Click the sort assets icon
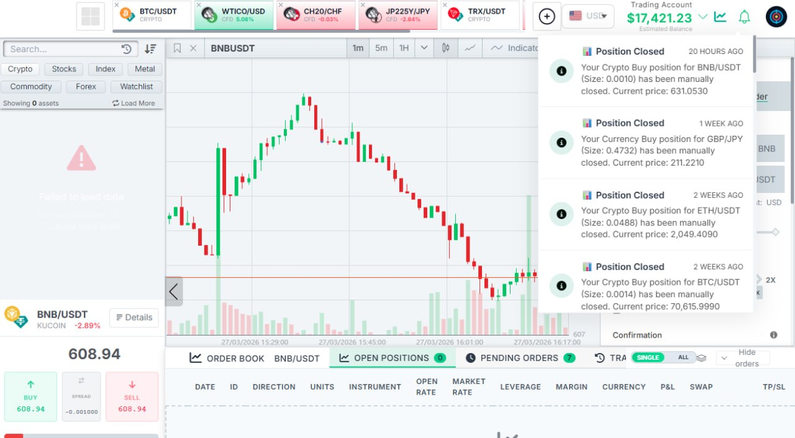 [x=150, y=49]
